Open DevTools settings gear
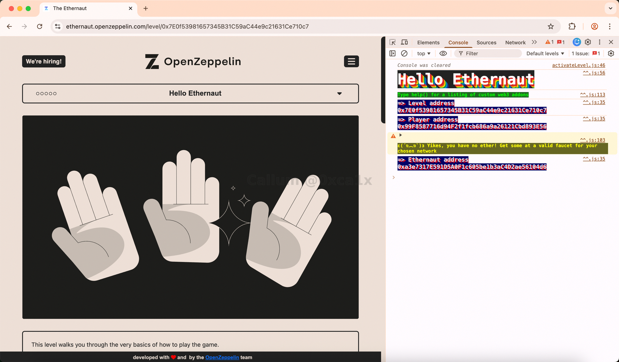This screenshot has width=619, height=362. pos(588,42)
